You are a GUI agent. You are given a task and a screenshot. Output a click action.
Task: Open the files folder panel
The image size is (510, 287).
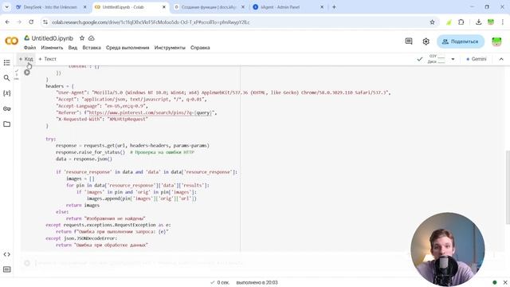click(x=7, y=124)
